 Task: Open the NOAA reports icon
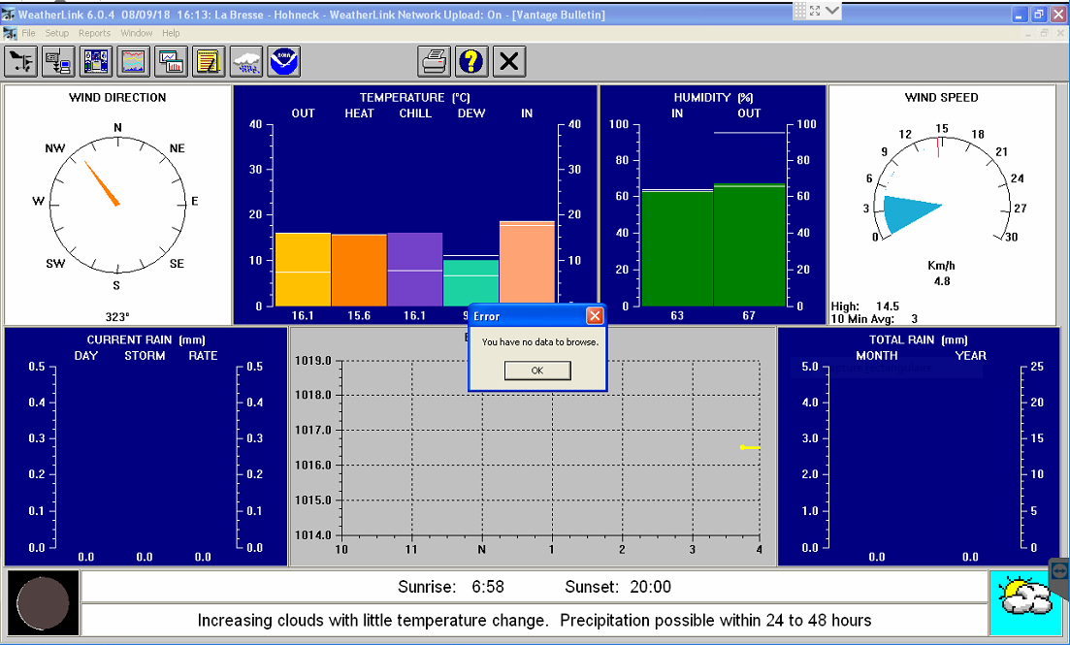pos(284,61)
